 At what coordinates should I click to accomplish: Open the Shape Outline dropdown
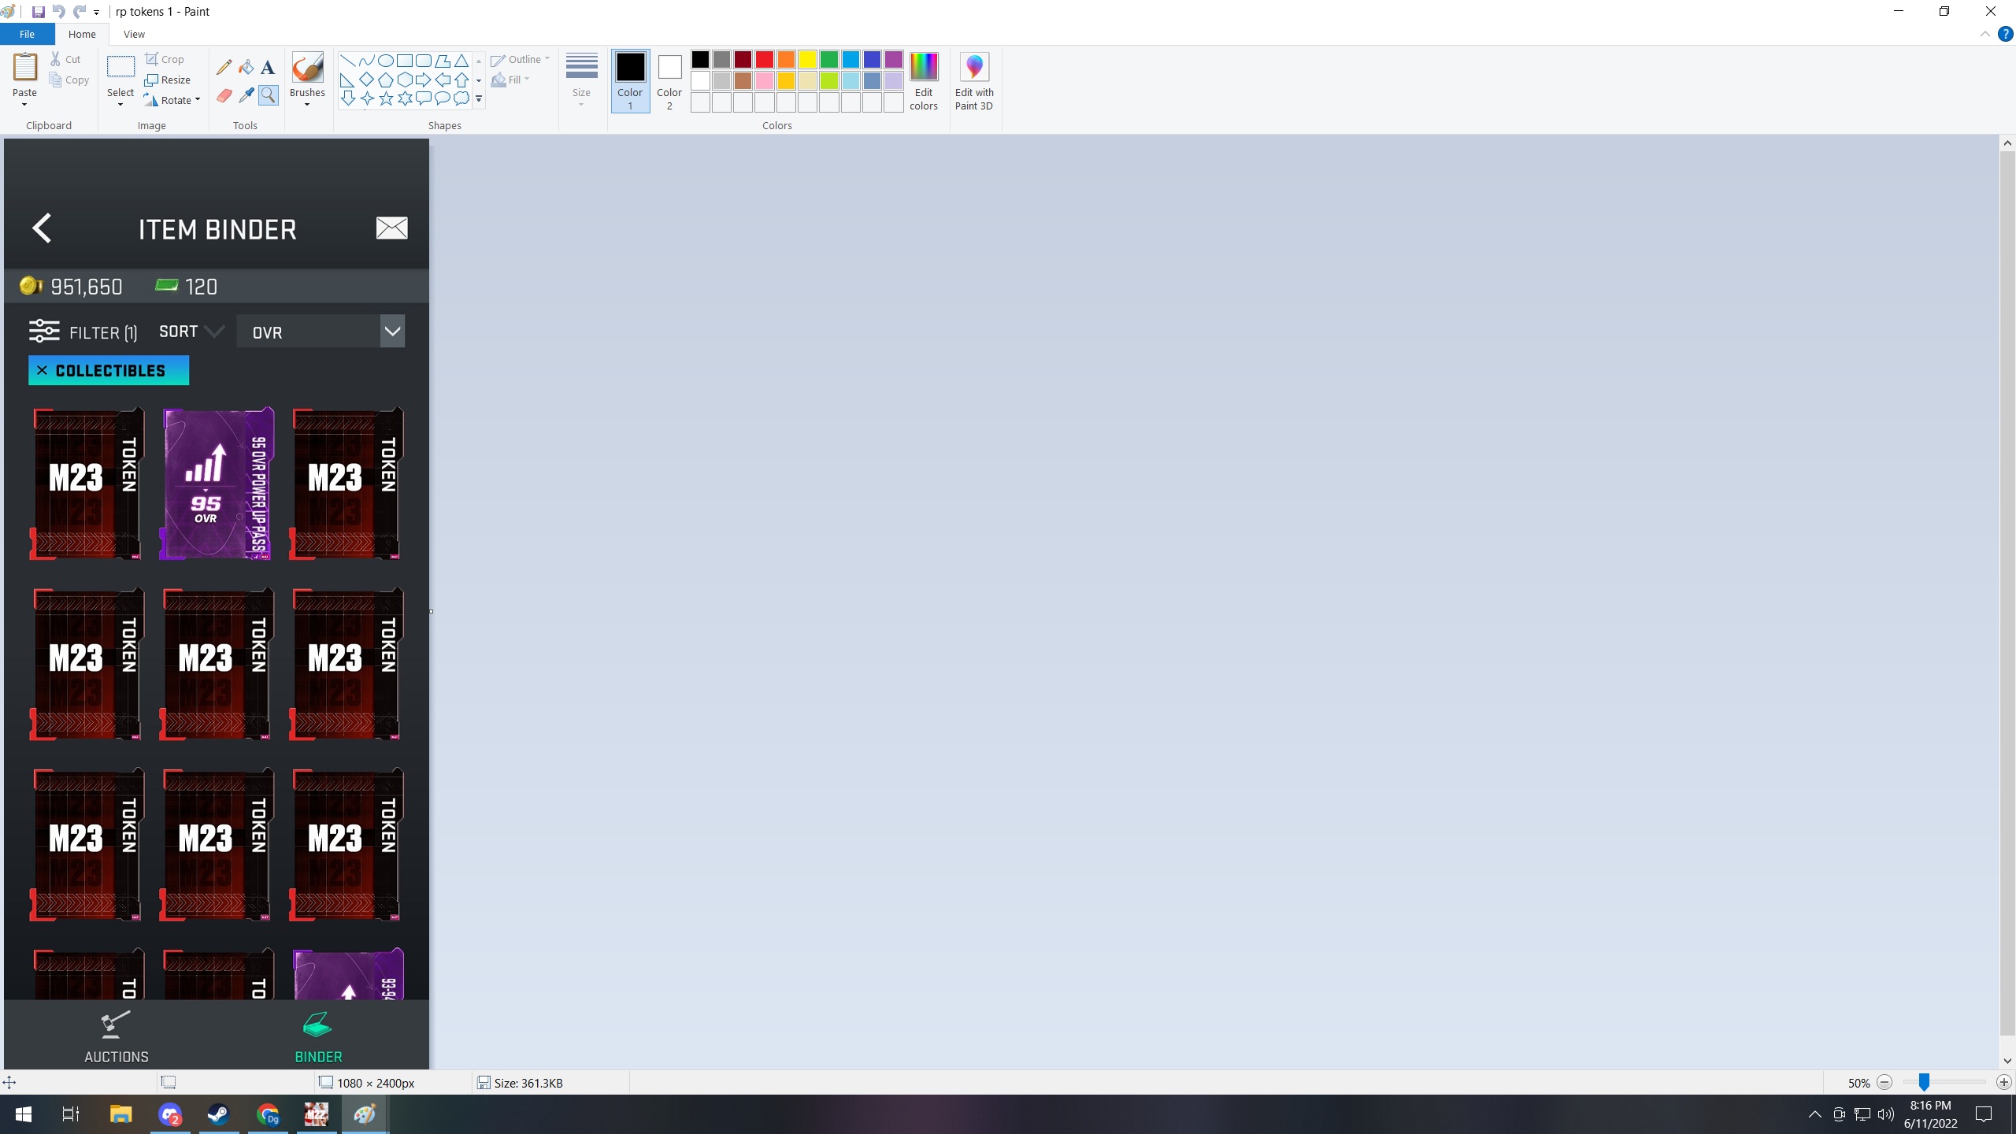(x=521, y=60)
